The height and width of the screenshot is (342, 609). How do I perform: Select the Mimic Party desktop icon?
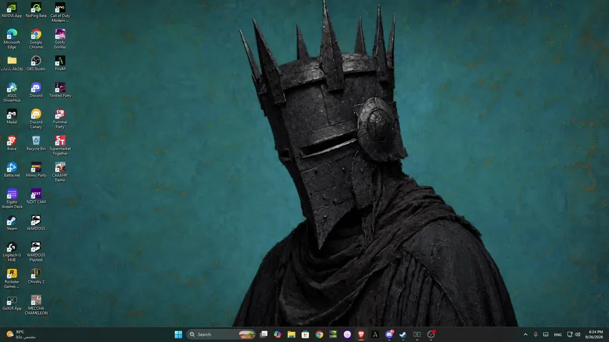pyautogui.click(x=36, y=170)
